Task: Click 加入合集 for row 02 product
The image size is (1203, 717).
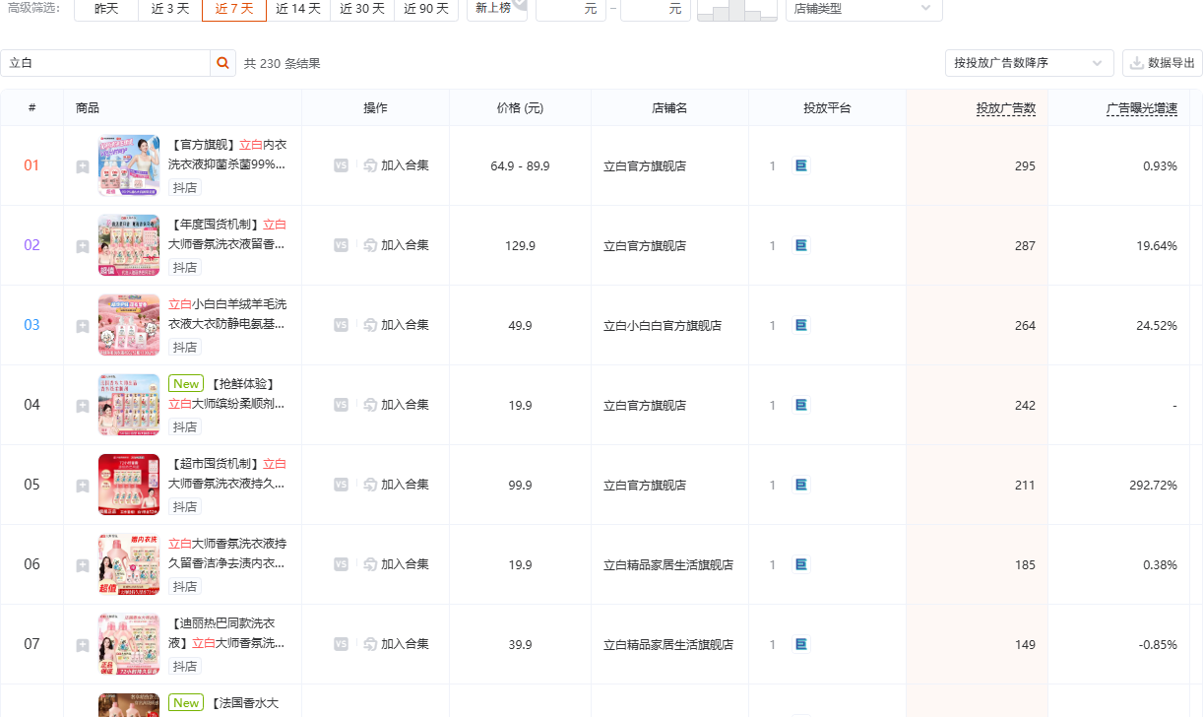Action: (397, 245)
